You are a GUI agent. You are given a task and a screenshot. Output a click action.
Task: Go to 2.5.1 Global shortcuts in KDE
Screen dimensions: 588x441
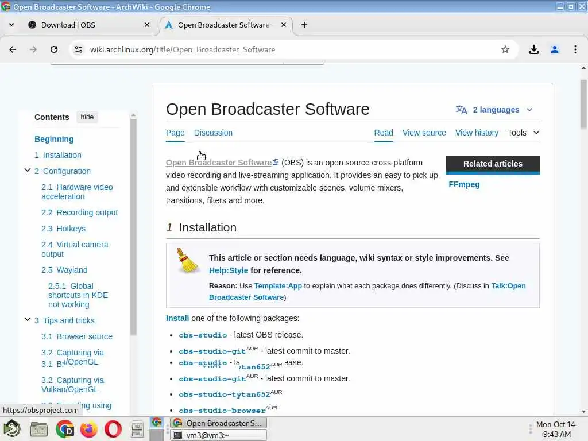pyautogui.click(x=78, y=295)
